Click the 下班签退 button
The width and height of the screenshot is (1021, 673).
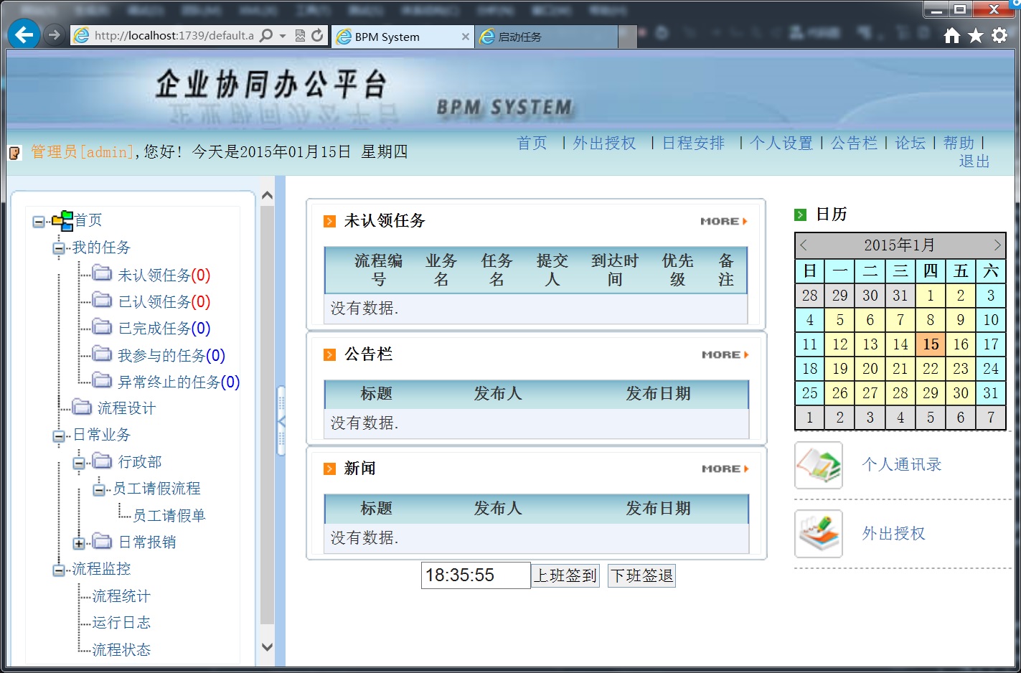click(641, 575)
